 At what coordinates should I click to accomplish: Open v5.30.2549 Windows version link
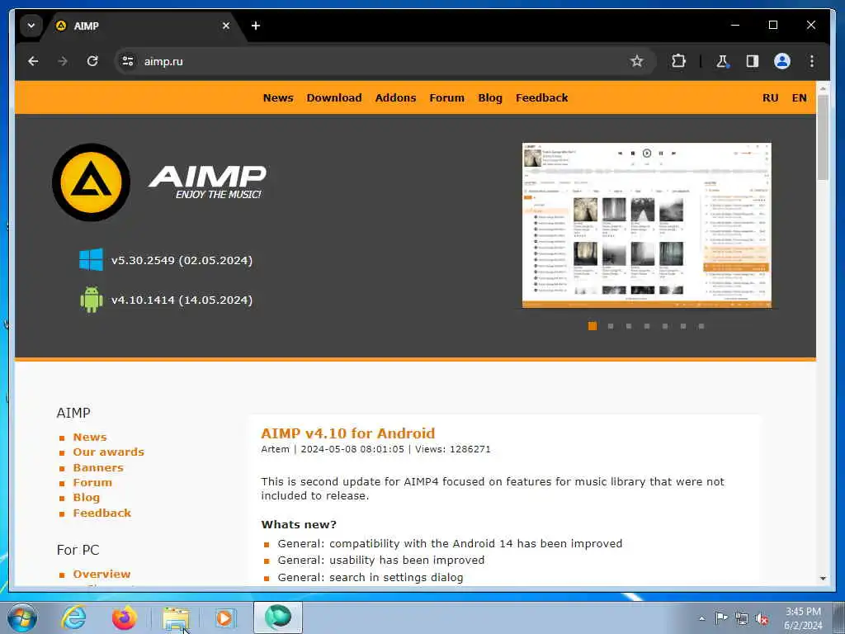pyautogui.click(x=182, y=260)
